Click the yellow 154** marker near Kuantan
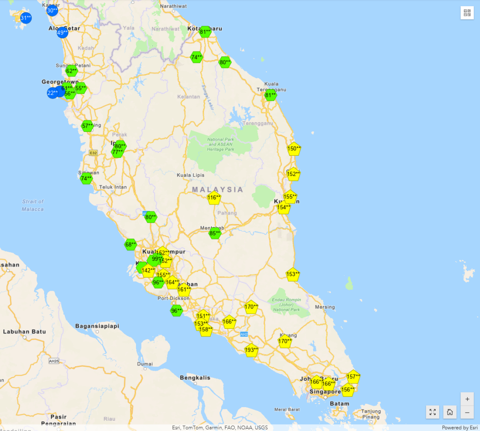The height and width of the screenshot is (431, 480). pyautogui.click(x=284, y=207)
